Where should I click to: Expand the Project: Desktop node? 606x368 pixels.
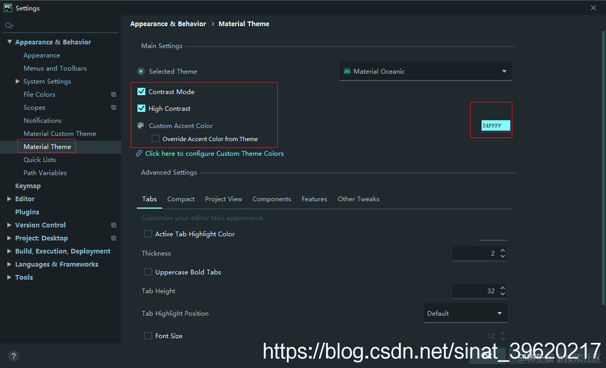[x=9, y=238]
